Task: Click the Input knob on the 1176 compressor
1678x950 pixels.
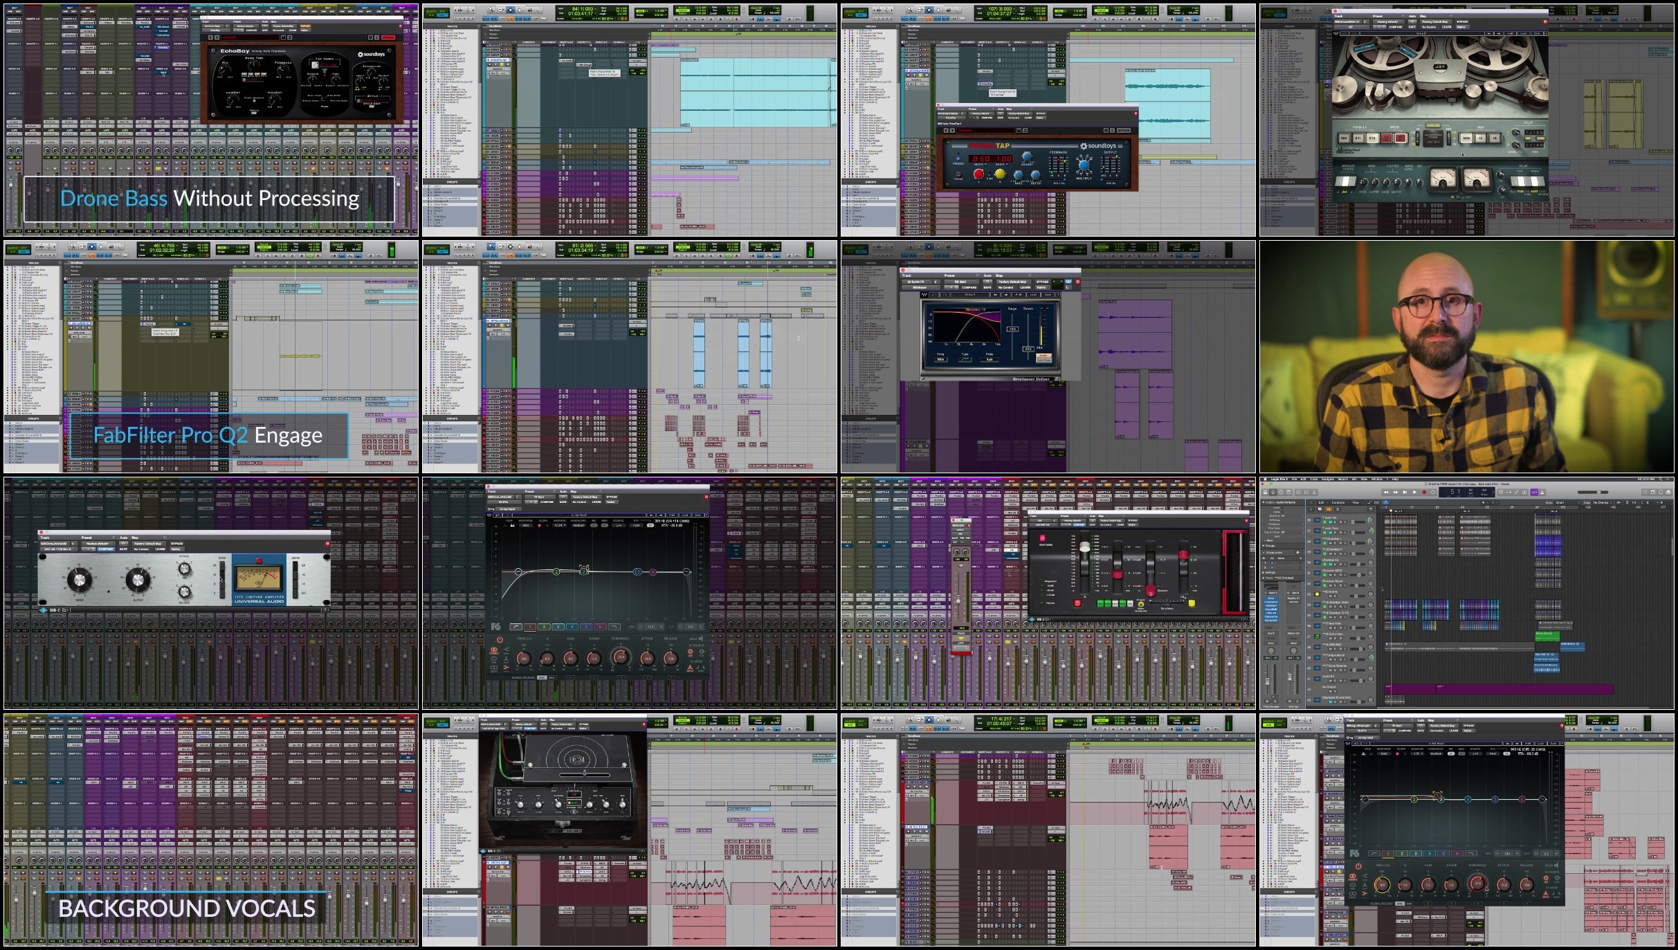Action: (79, 579)
